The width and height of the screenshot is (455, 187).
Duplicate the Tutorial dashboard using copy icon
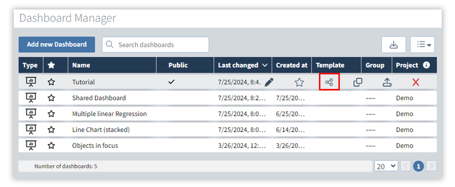(x=358, y=82)
